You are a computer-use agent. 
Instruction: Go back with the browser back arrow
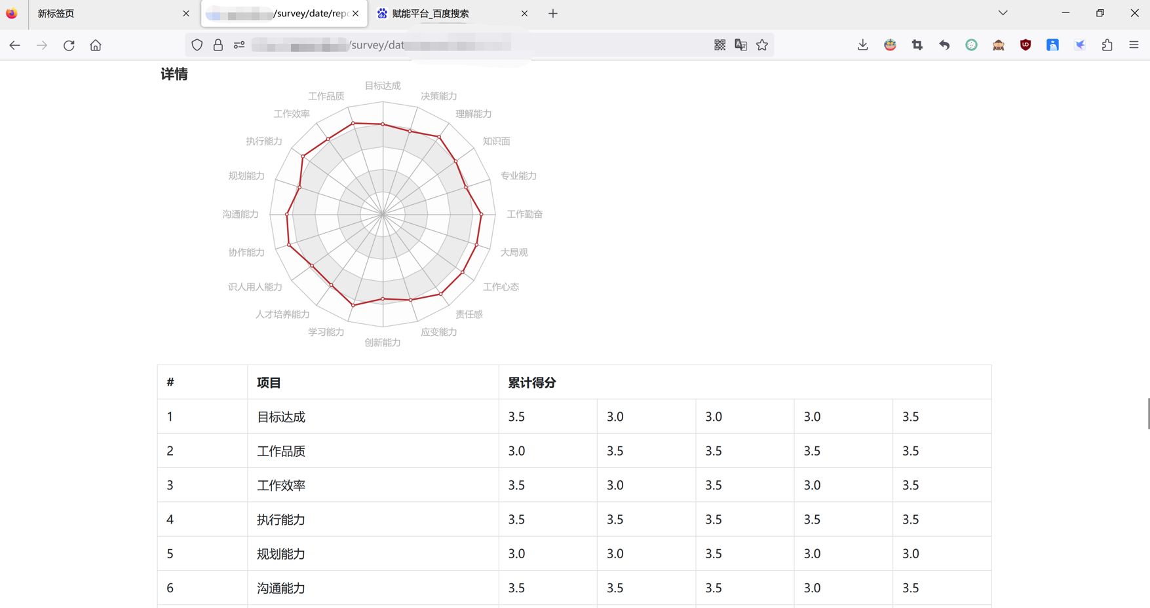pos(14,45)
